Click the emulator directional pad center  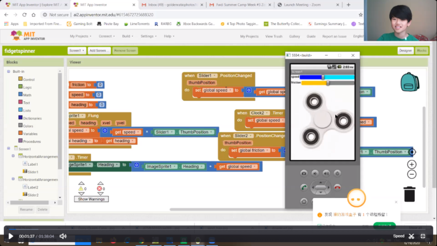[320, 187]
